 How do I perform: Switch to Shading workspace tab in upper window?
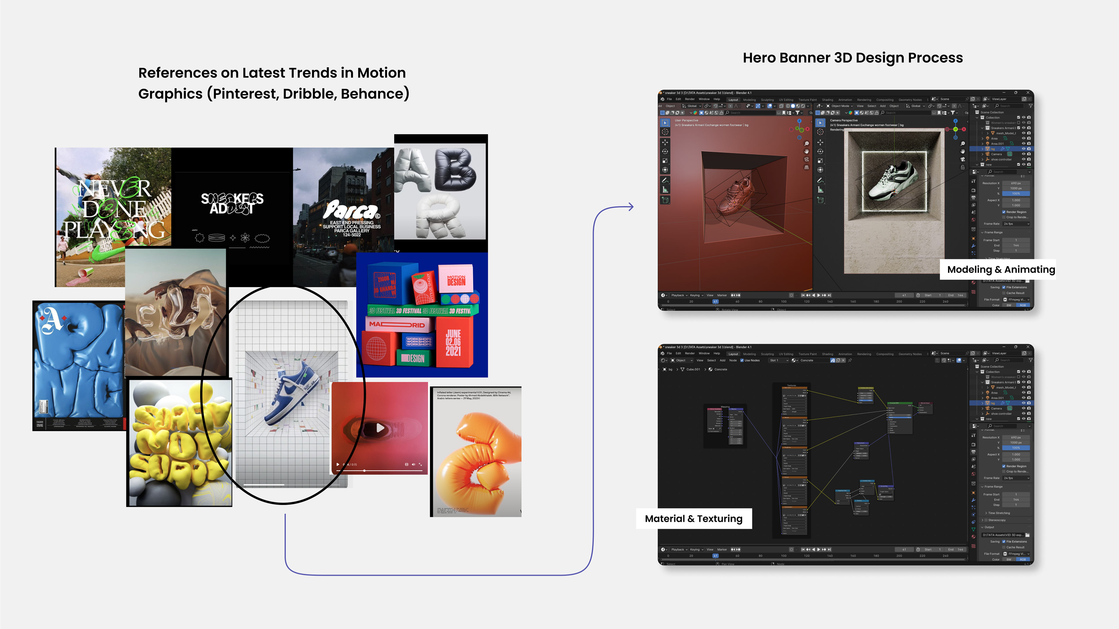(x=827, y=99)
